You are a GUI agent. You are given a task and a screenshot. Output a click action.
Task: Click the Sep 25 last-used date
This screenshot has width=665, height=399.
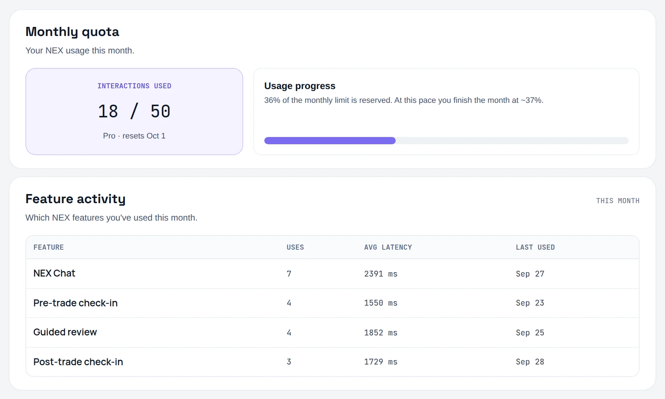pos(530,333)
